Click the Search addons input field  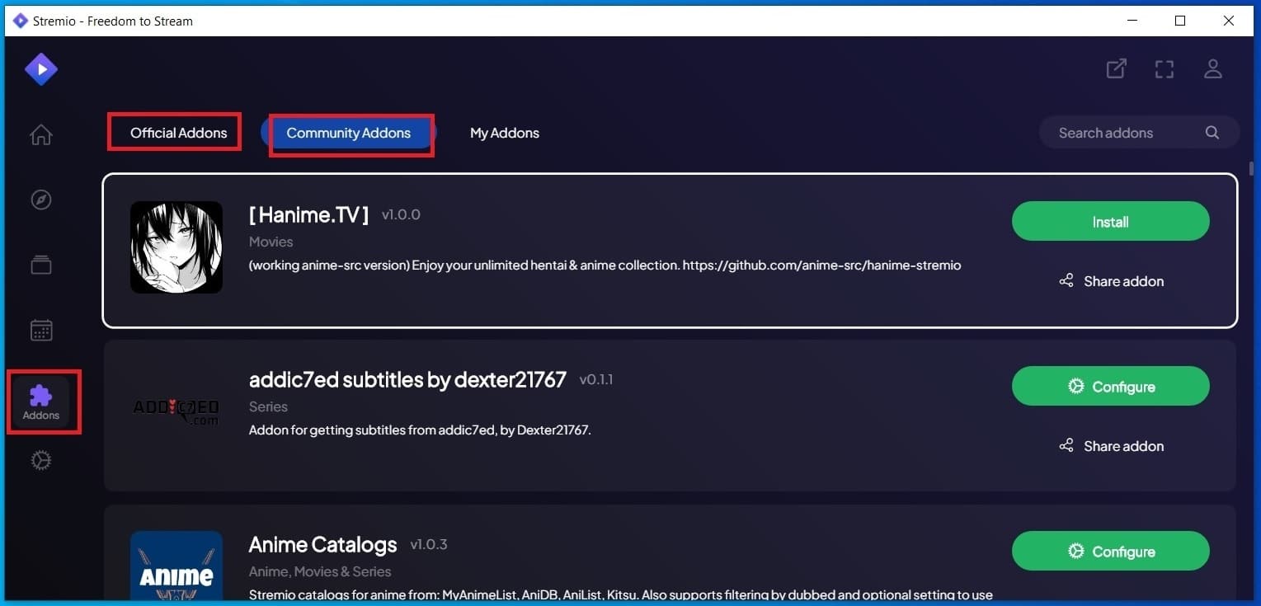coord(1117,133)
